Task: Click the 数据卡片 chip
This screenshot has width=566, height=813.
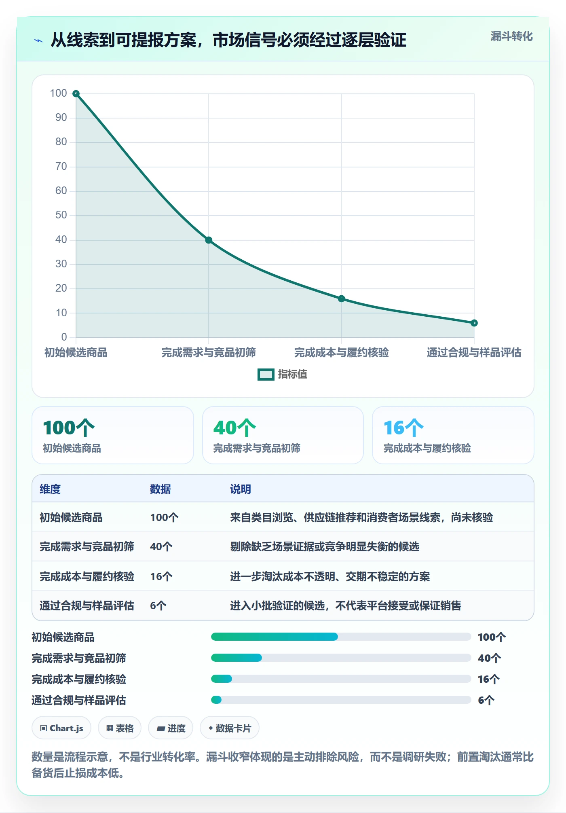Action: [230, 728]
